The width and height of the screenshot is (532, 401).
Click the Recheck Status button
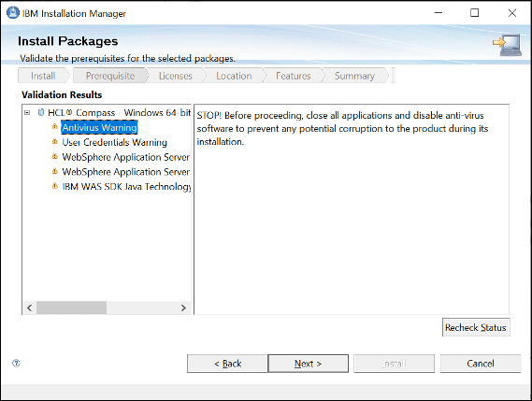(x=476, y=327)
